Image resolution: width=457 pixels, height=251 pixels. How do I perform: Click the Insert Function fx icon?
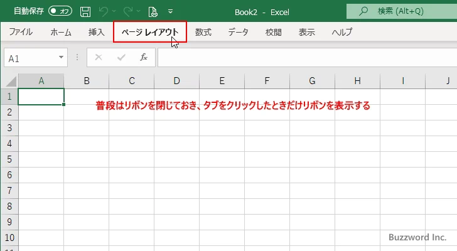pyautogui.click(x=144, y=57)
